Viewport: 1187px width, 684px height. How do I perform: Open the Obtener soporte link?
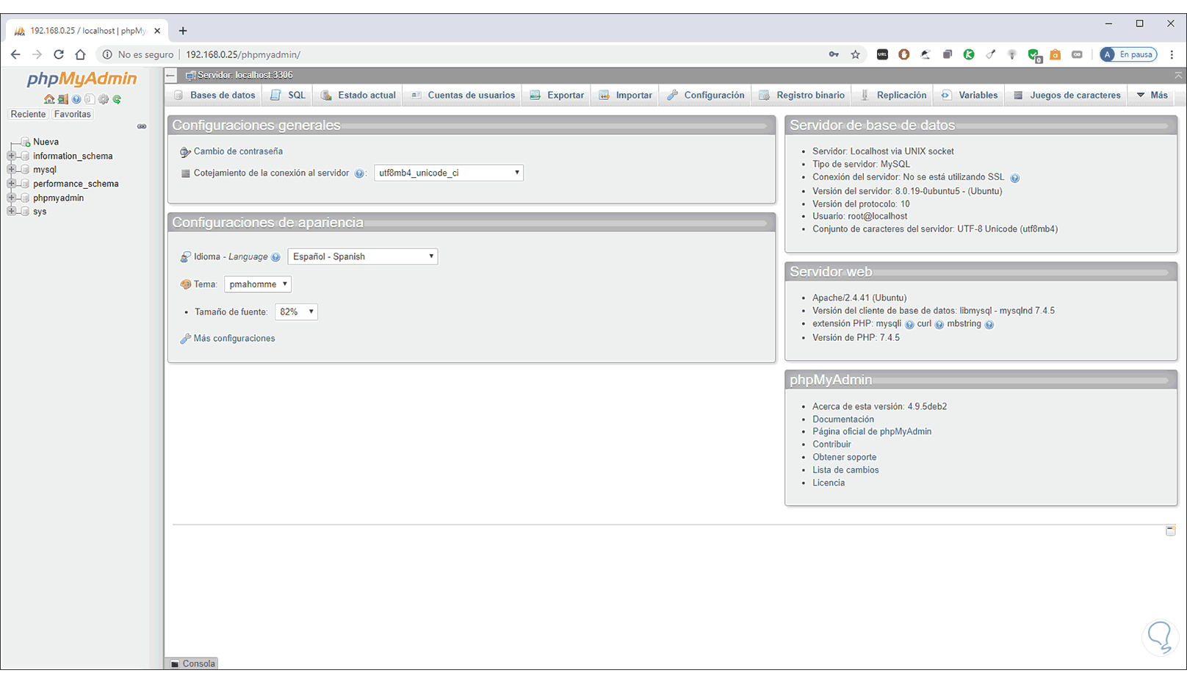point(844,457)
